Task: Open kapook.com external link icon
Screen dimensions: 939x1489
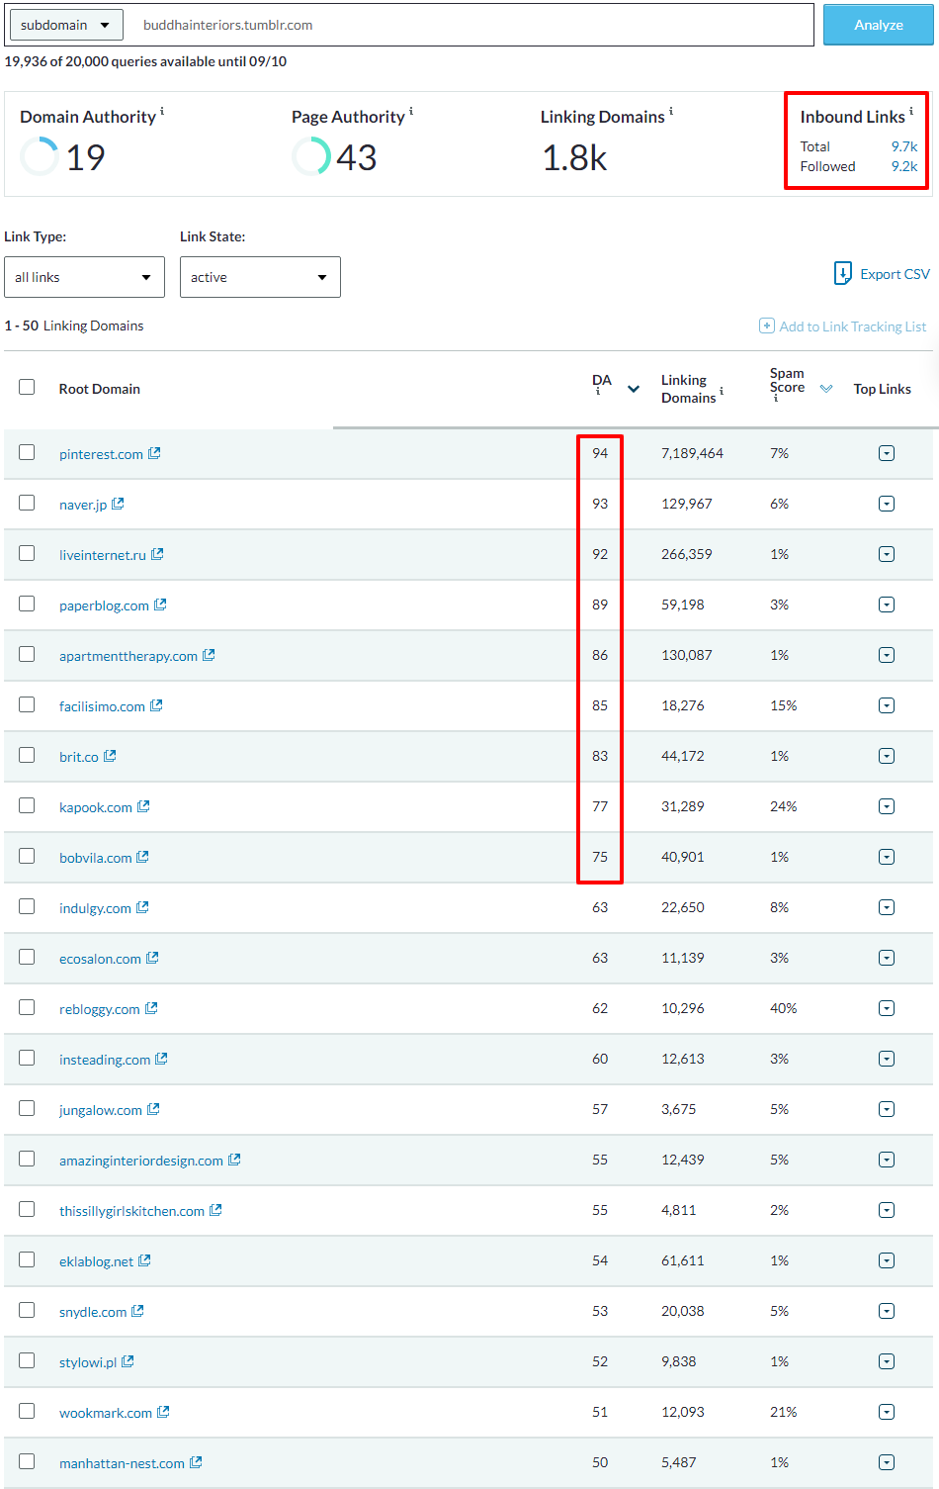Action: coord(143,806)
